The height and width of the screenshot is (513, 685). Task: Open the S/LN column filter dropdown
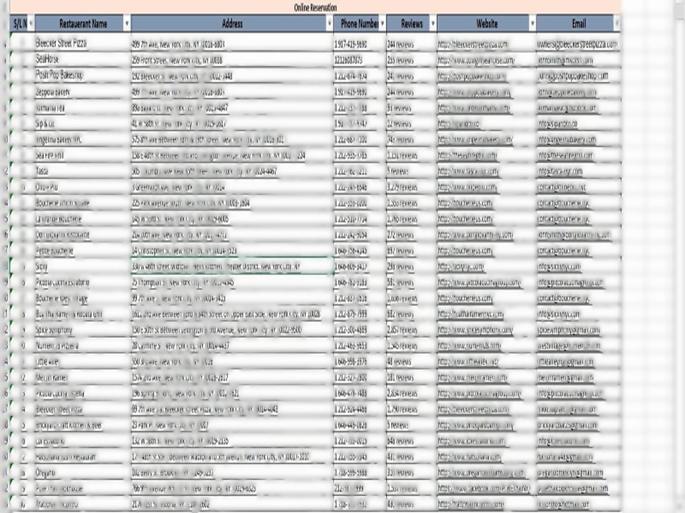tap(31, 23)
